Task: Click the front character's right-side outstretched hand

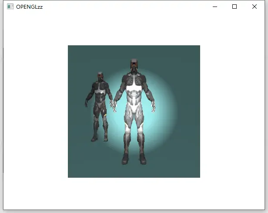Action: 153,105
